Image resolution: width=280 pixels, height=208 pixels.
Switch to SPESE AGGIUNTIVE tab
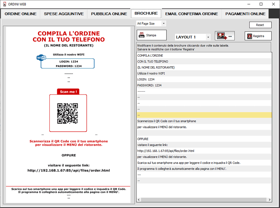(64, 14)
